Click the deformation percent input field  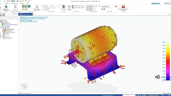55,6
